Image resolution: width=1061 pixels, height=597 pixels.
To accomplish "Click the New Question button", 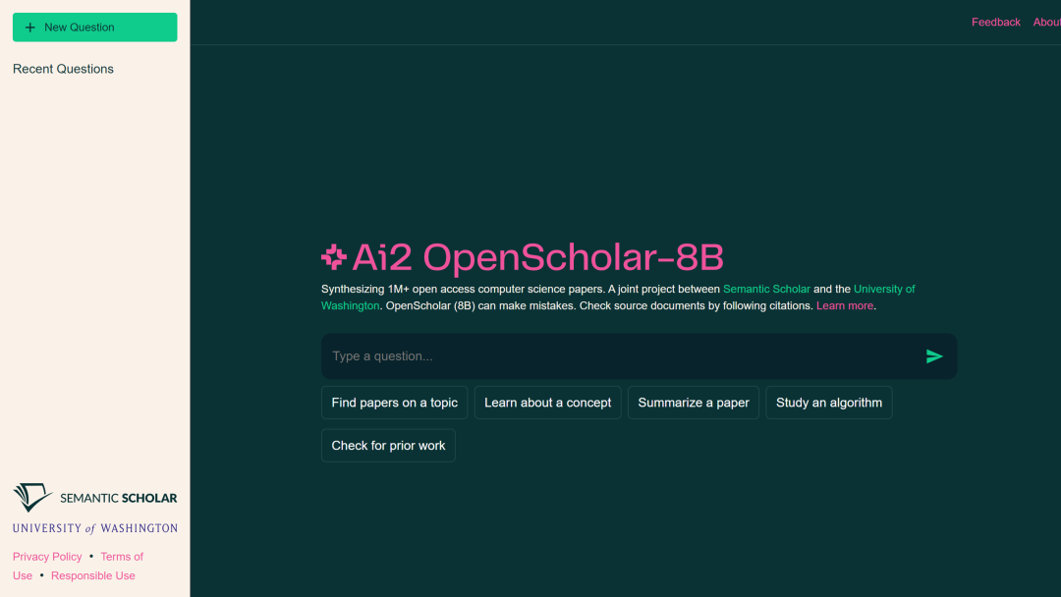I will [94, 27].
